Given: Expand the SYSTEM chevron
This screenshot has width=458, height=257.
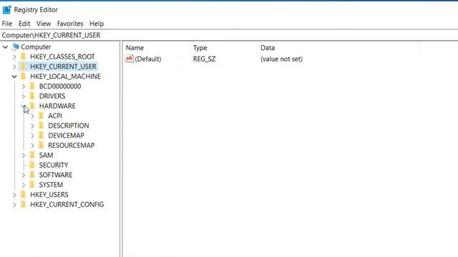Looking at the screenshot, I should tap(24, 185).
